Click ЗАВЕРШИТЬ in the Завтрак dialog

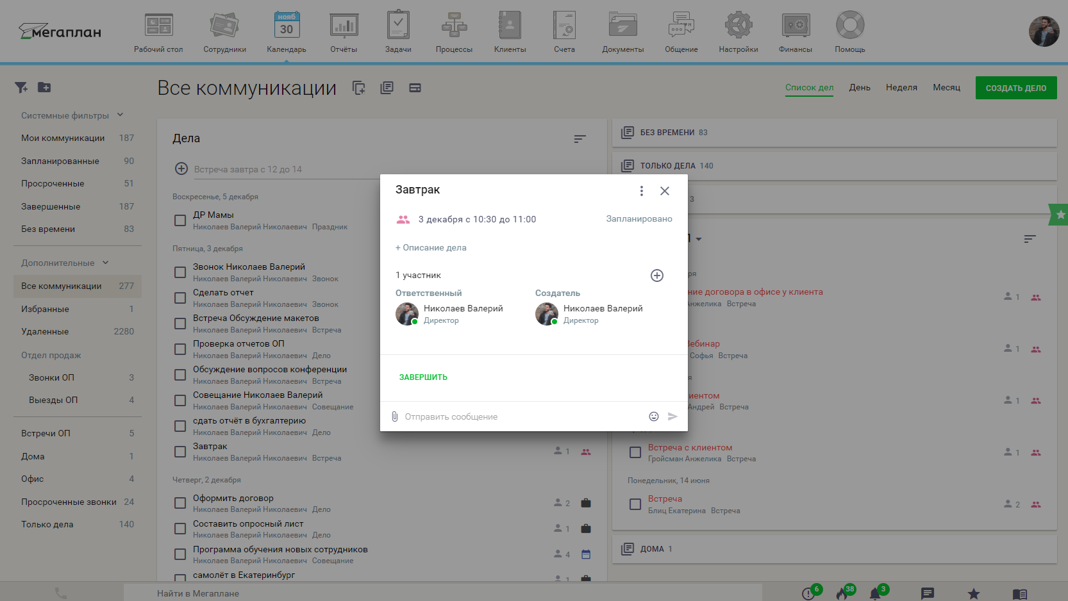click(x=423, y=377)
